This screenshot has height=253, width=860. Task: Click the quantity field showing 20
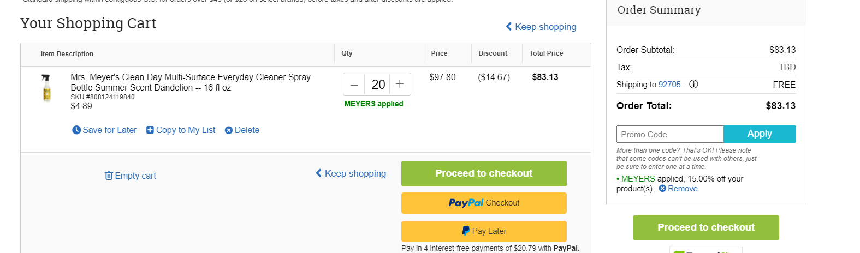(x=378, y=85)
